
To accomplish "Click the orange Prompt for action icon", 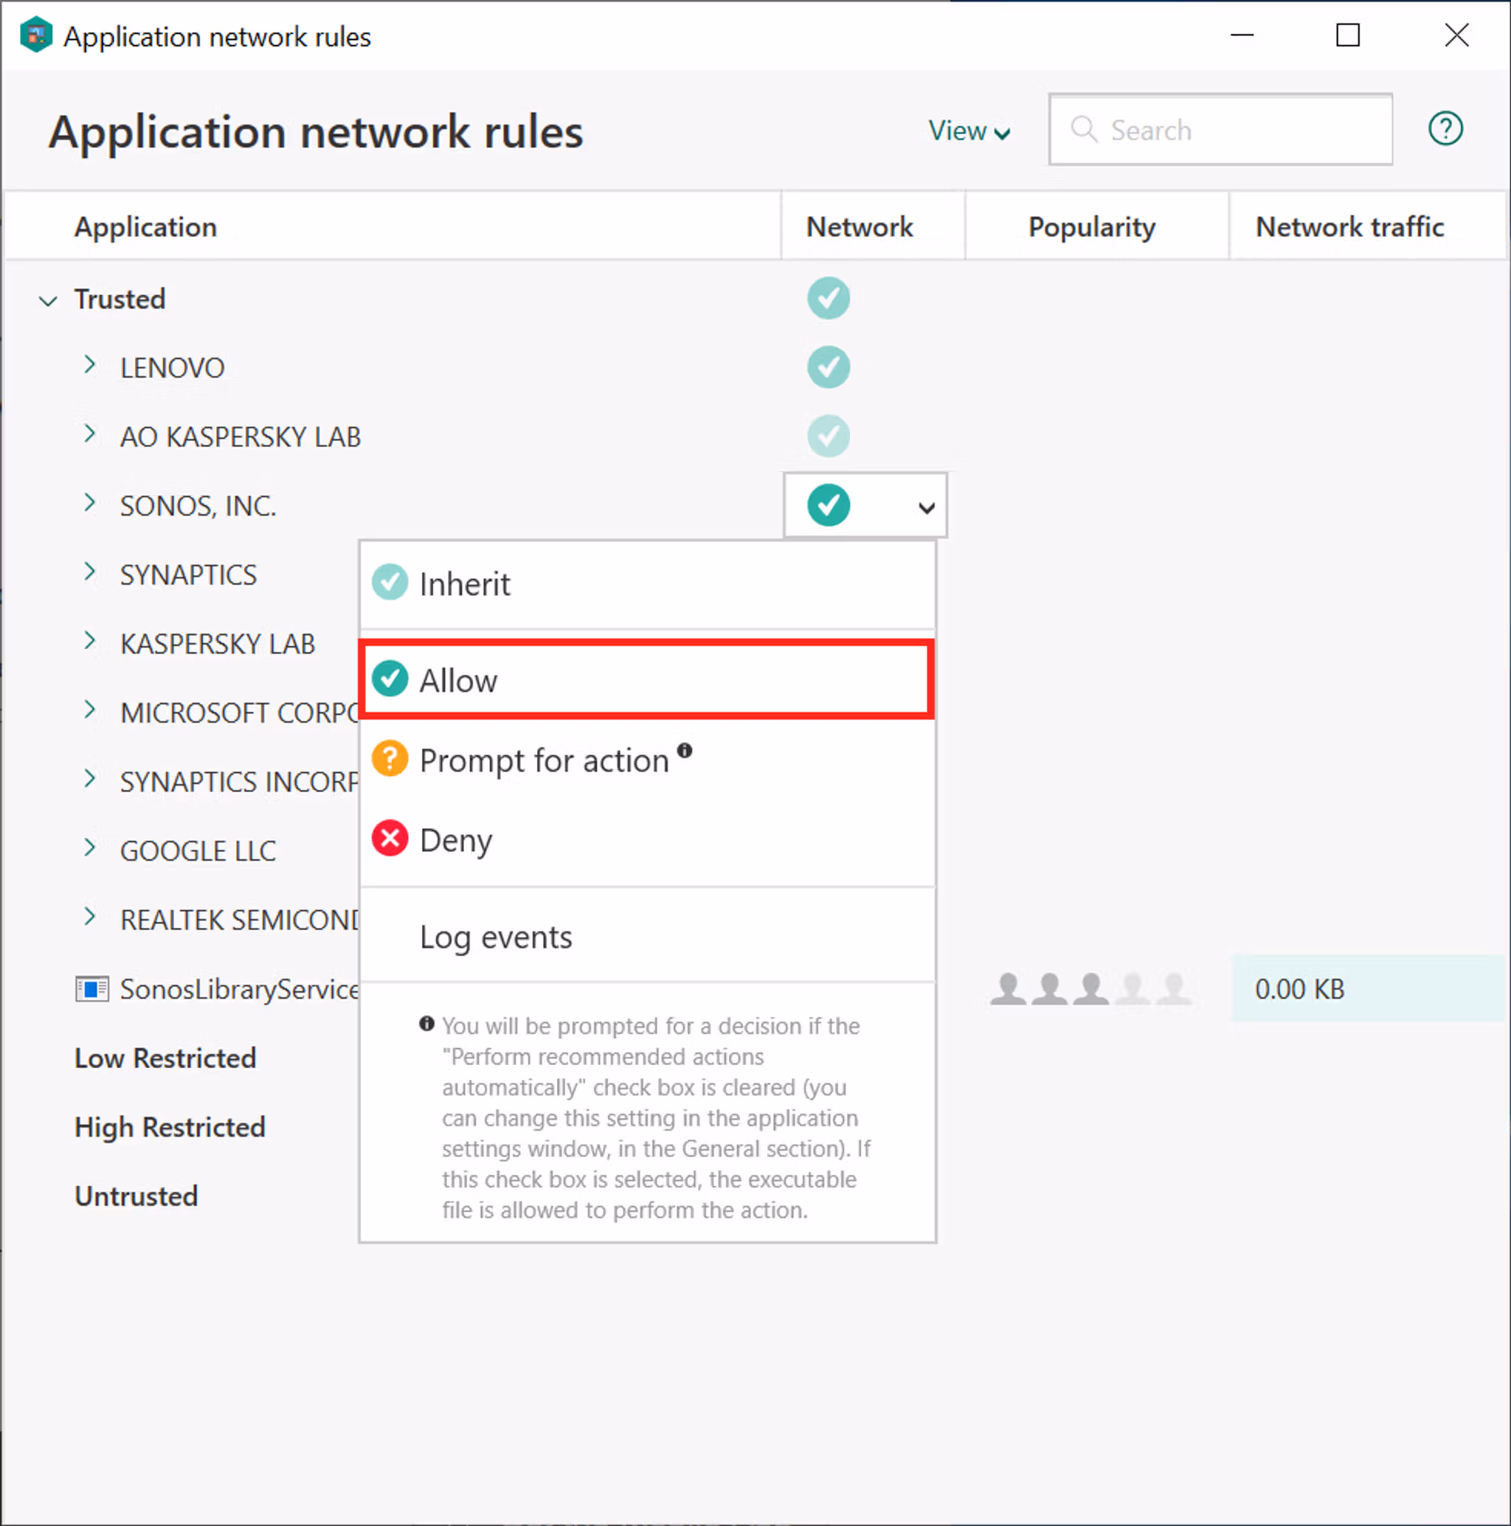I will (390, 759).
